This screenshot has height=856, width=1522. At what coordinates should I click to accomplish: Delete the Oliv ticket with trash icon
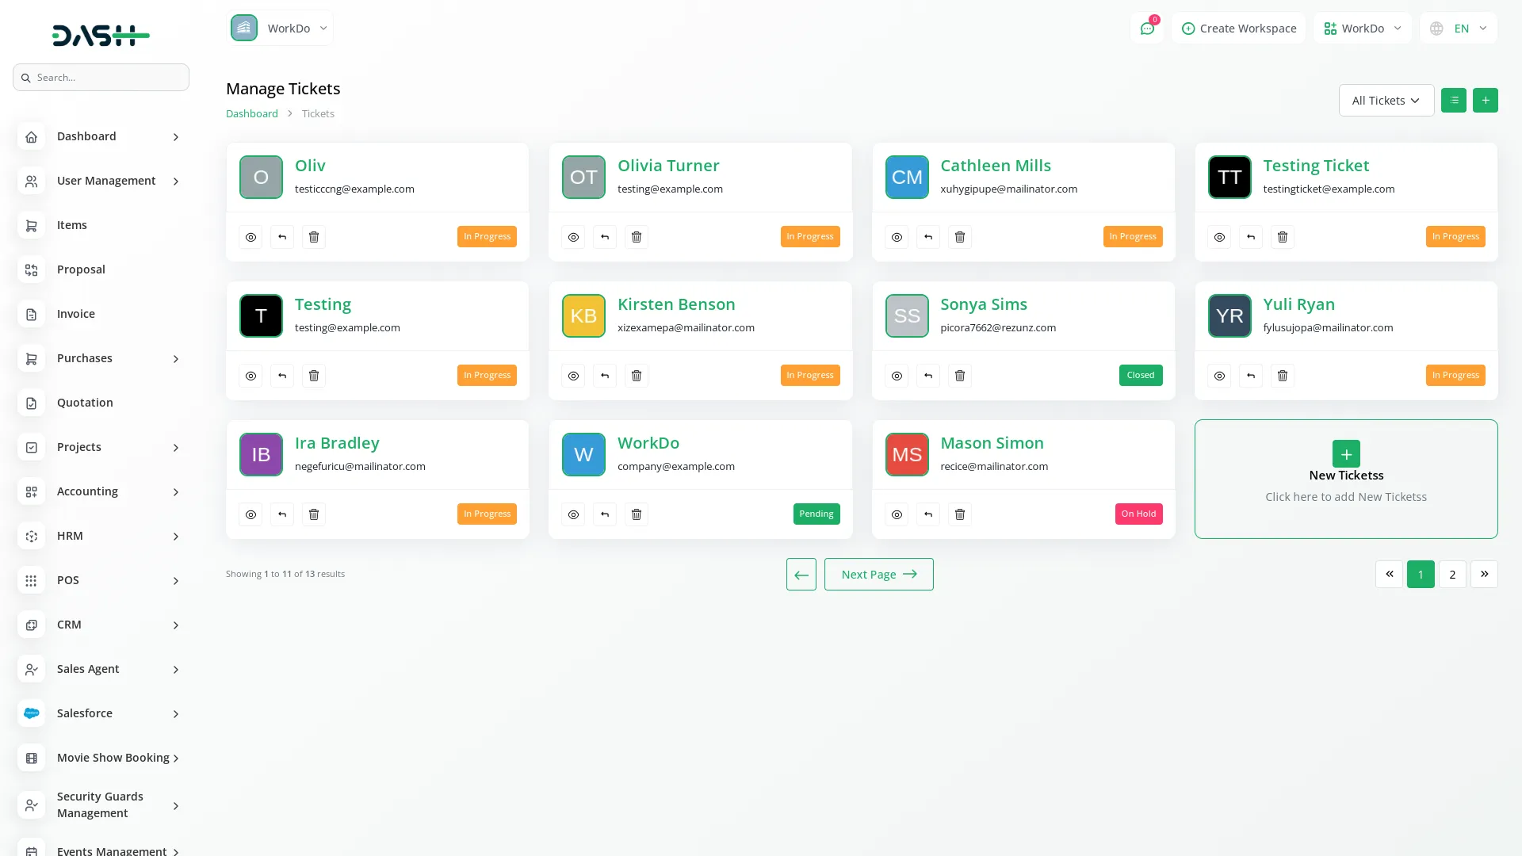[314, 237]
